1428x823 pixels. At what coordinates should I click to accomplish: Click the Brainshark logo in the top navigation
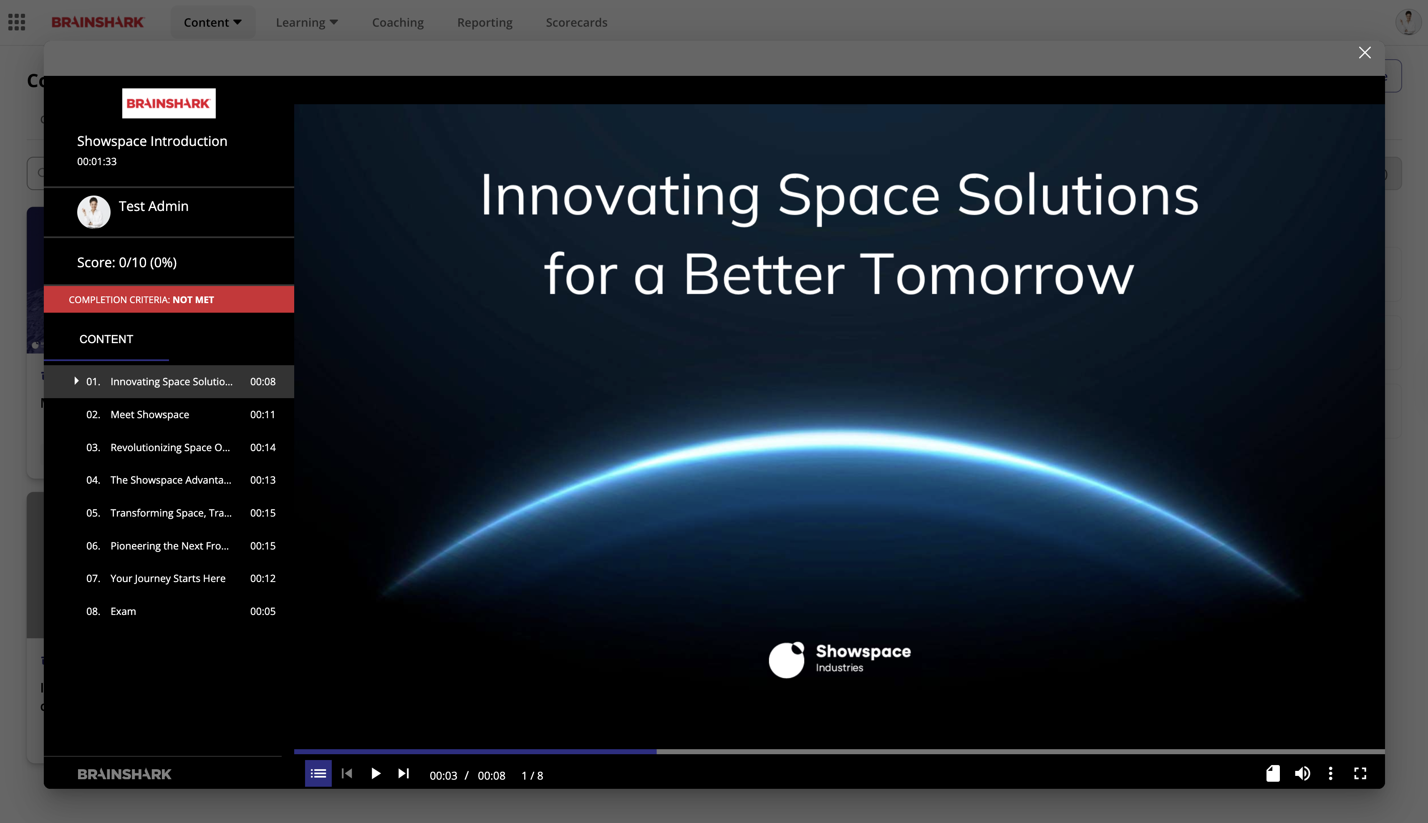(98, 22)
